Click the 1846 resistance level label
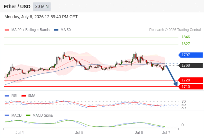Viewport: 204px width, 138px height. (186, 37)
